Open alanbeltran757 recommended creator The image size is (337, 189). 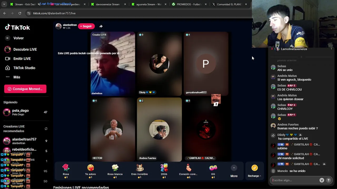[x=25, y=141]
